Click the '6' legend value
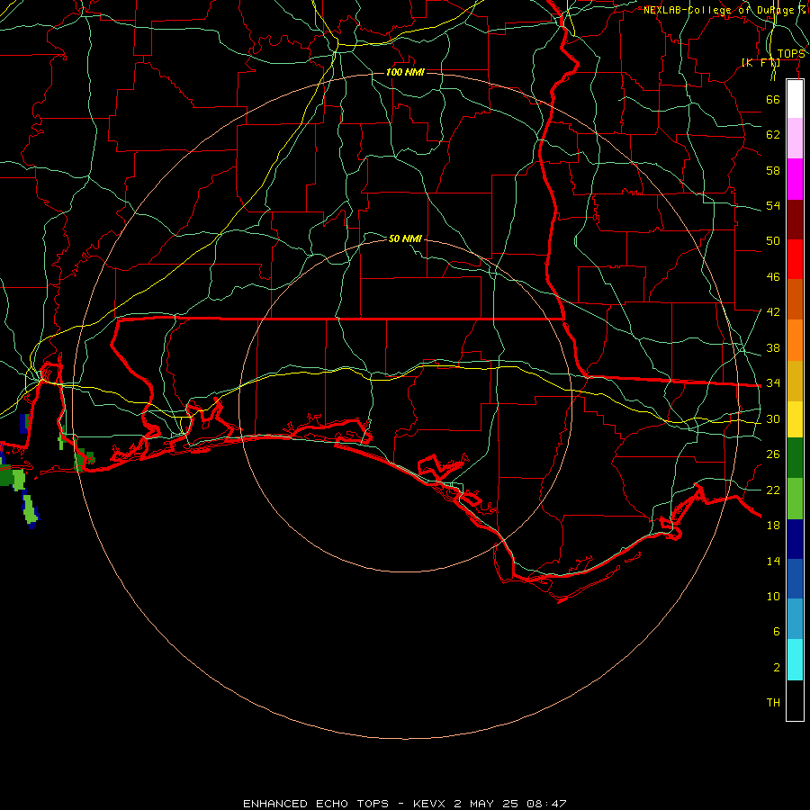Screen dimensions: 810x810 776,632
